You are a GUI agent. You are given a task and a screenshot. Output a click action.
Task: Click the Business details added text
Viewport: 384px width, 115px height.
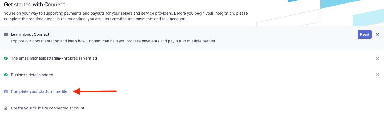(x=32, y=75)
